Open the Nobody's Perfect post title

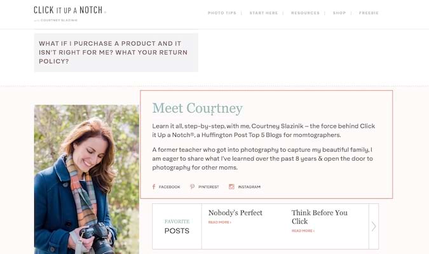pos(235,213)
